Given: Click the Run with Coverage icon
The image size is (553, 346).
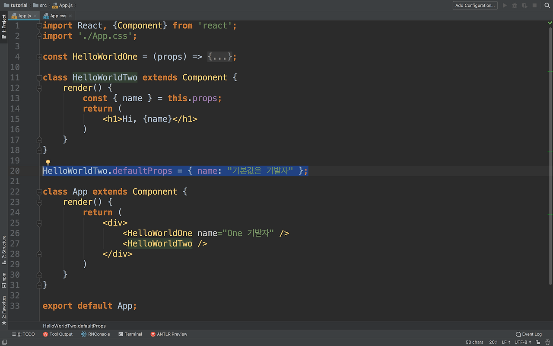Looking at the screenshot, I should pyautogui.click(x=524, y=6).
